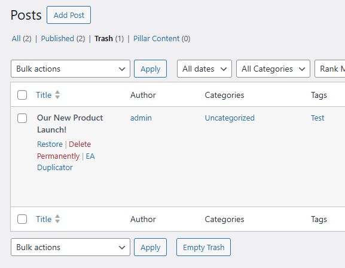Click the Uncategorized category link
This screenshot has width=345, height=268.
[230, 118]
